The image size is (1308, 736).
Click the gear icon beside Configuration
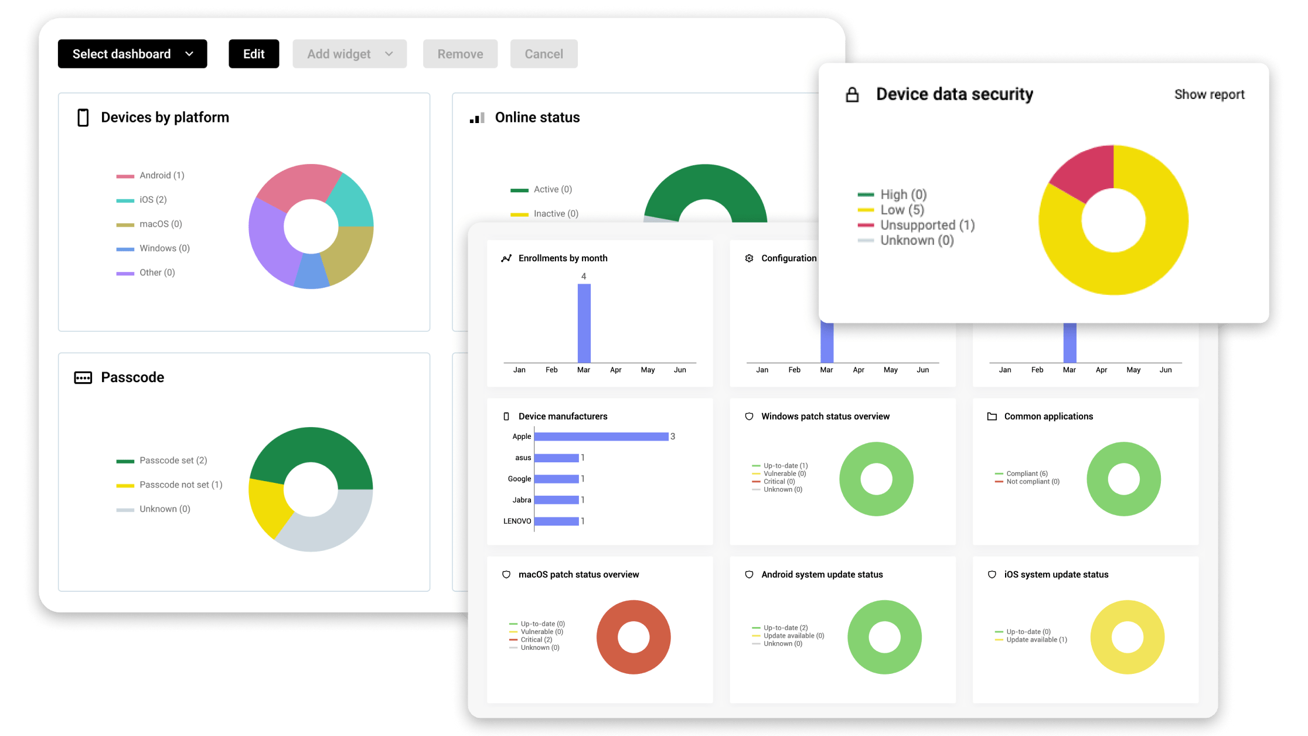tap(749, 258)
